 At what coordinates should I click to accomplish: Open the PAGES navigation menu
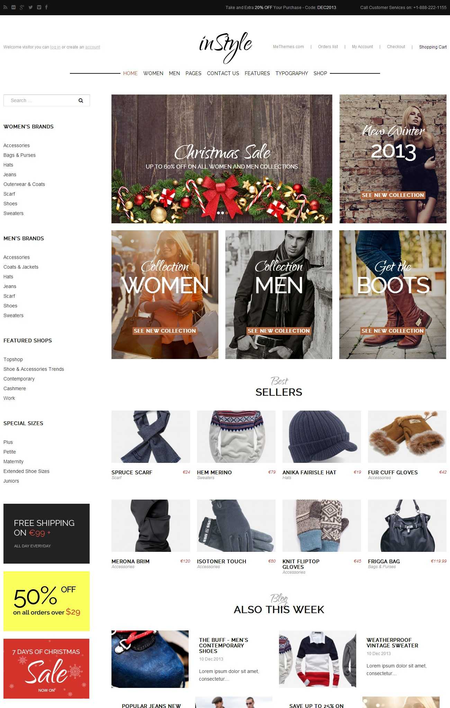point(193,73)
